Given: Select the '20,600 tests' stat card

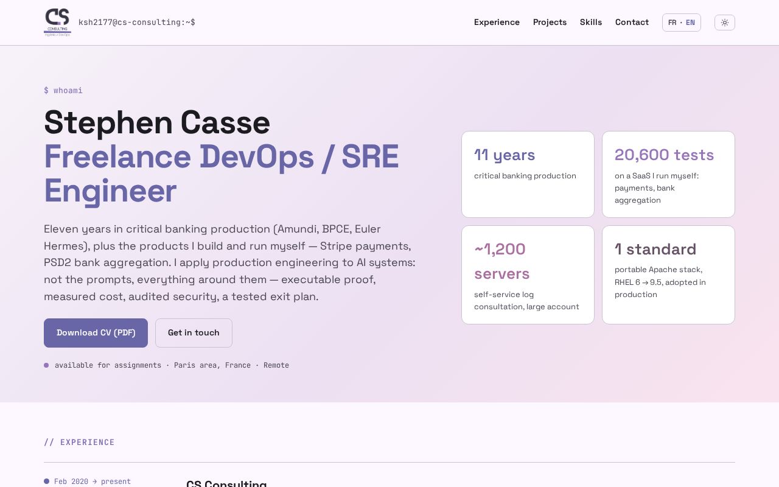Looking at the screenshot, I should [x=668, y=174].
